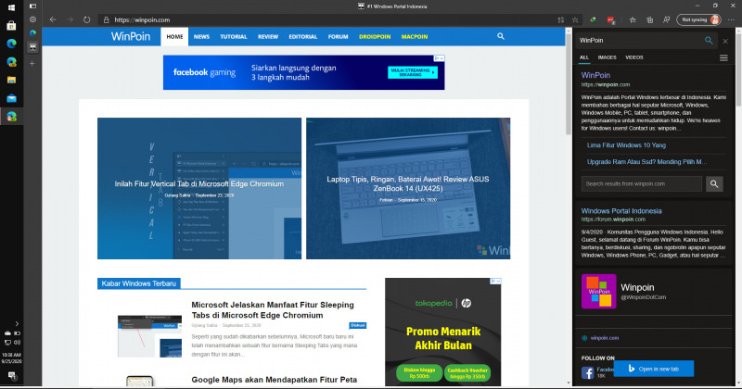742x389 pixels.
Task: Click the Winpoin logo in the sidebar card
Action: point(598,291)
